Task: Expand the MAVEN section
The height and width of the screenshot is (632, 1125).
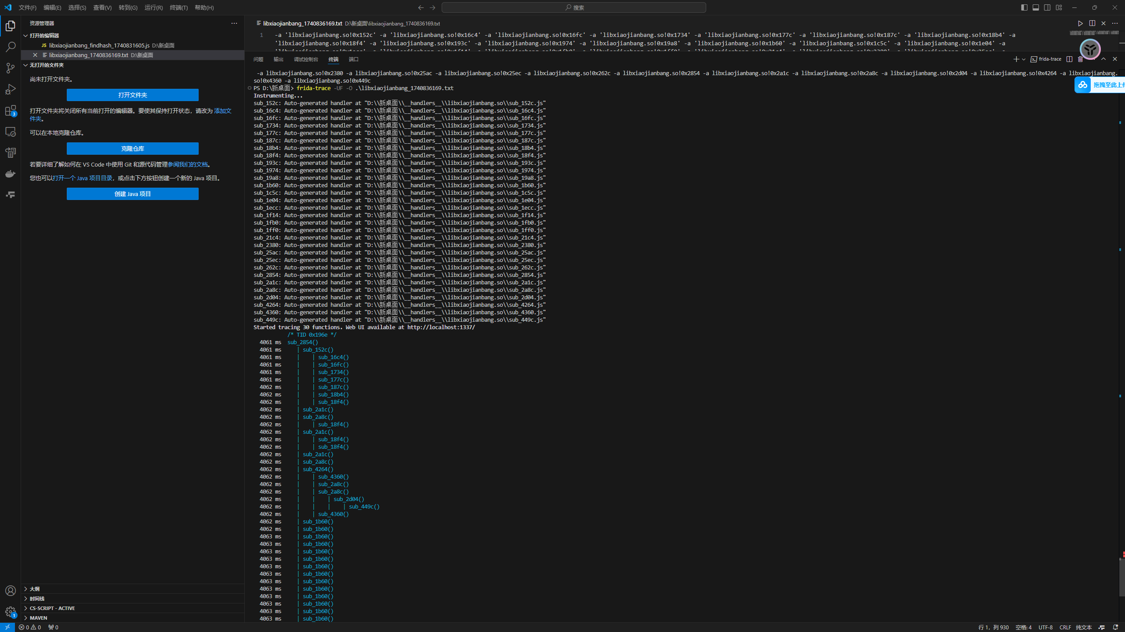Action: point(38,618)
